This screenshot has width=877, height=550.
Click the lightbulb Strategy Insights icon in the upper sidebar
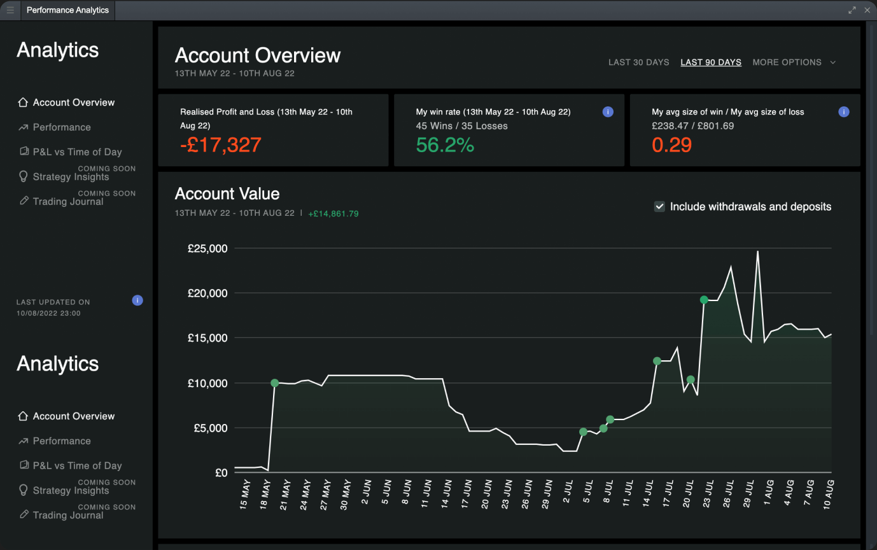[x=24, y=177]
